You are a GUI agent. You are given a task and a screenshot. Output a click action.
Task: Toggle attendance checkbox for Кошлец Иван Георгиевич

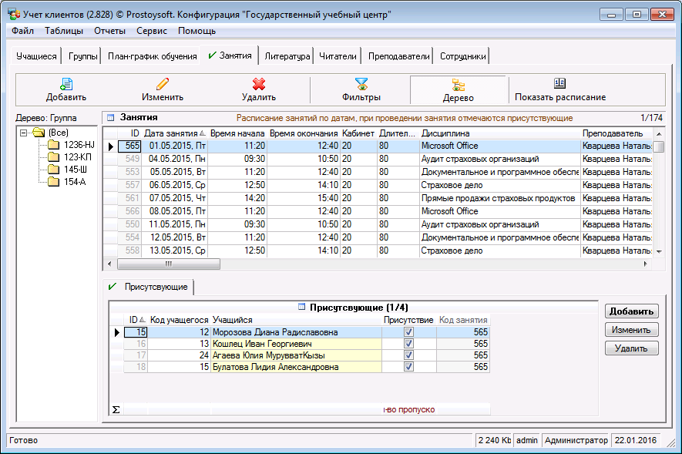[x=408, y=344]
